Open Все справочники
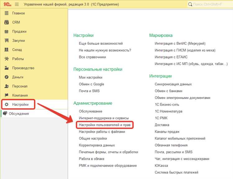The image size is (233, 179). tap(92, 57)
